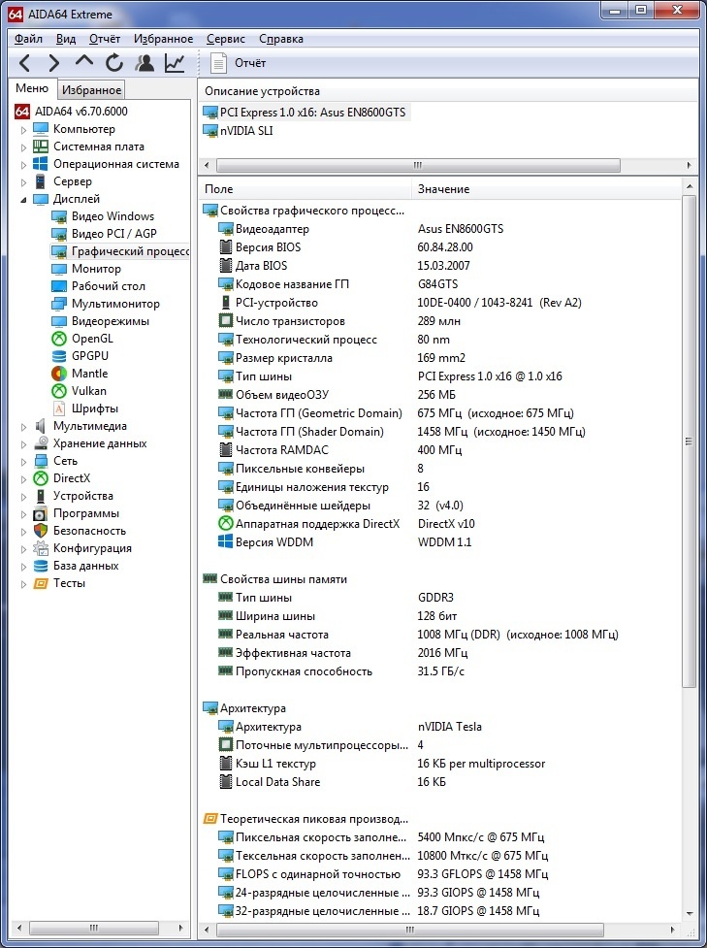Image resolution: width=707 pixels, height=948 pixels.
Task: Expand the Системная плата node
Action: (25, 147)
